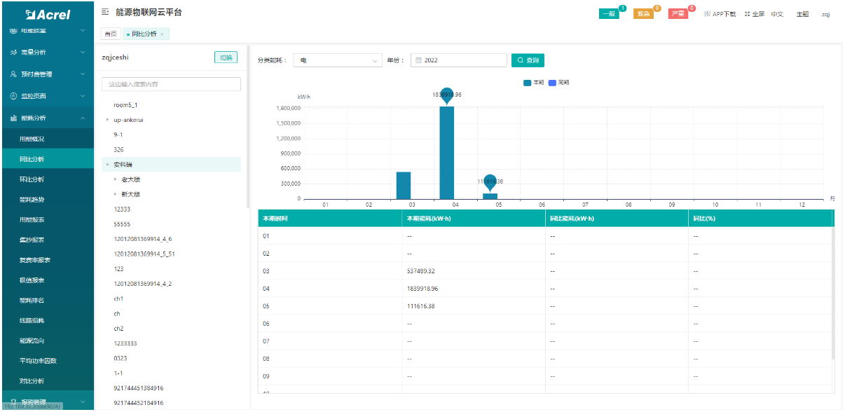Collapse the 安科瑞 tree node
This screenshot has height=412, width=845.
(107, 165)
